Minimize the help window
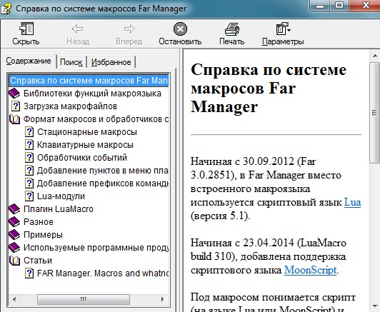Viewport: 380px width, 312px height. click(x=320, y=5)
